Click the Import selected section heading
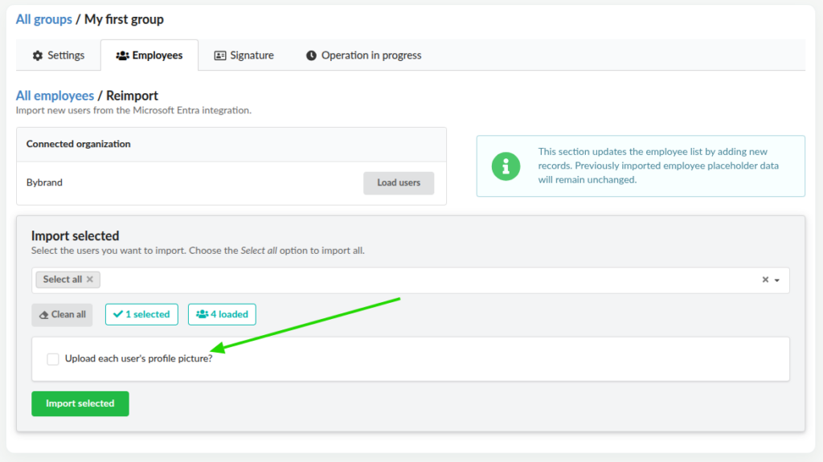The height and width of the screenshot is (462, 823). tap(75, 235)
